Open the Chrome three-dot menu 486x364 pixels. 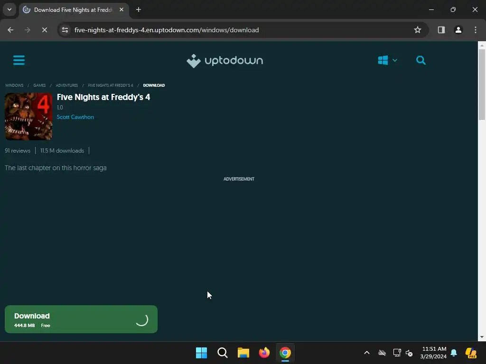point(475,30)
